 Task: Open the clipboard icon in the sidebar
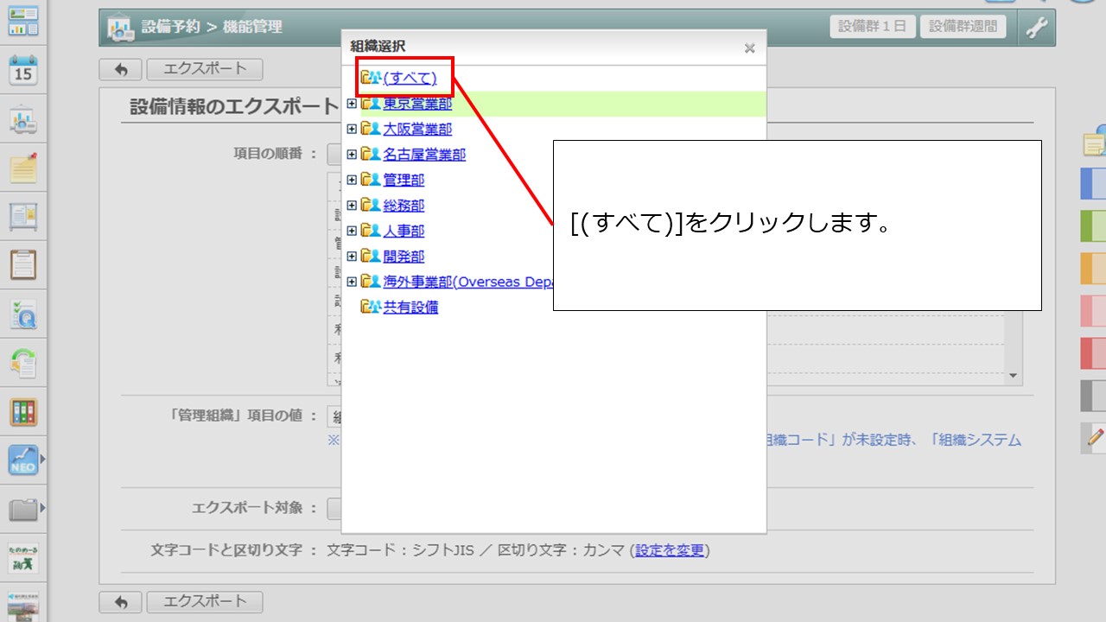tap(23, 264)
